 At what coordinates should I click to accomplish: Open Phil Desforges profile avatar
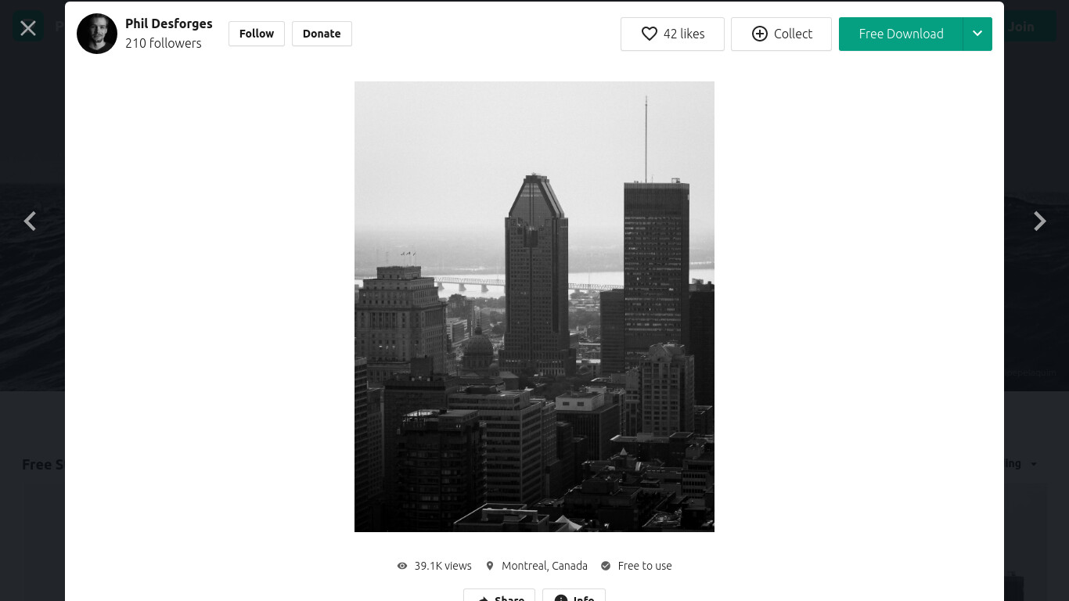[x=97, y=34]
